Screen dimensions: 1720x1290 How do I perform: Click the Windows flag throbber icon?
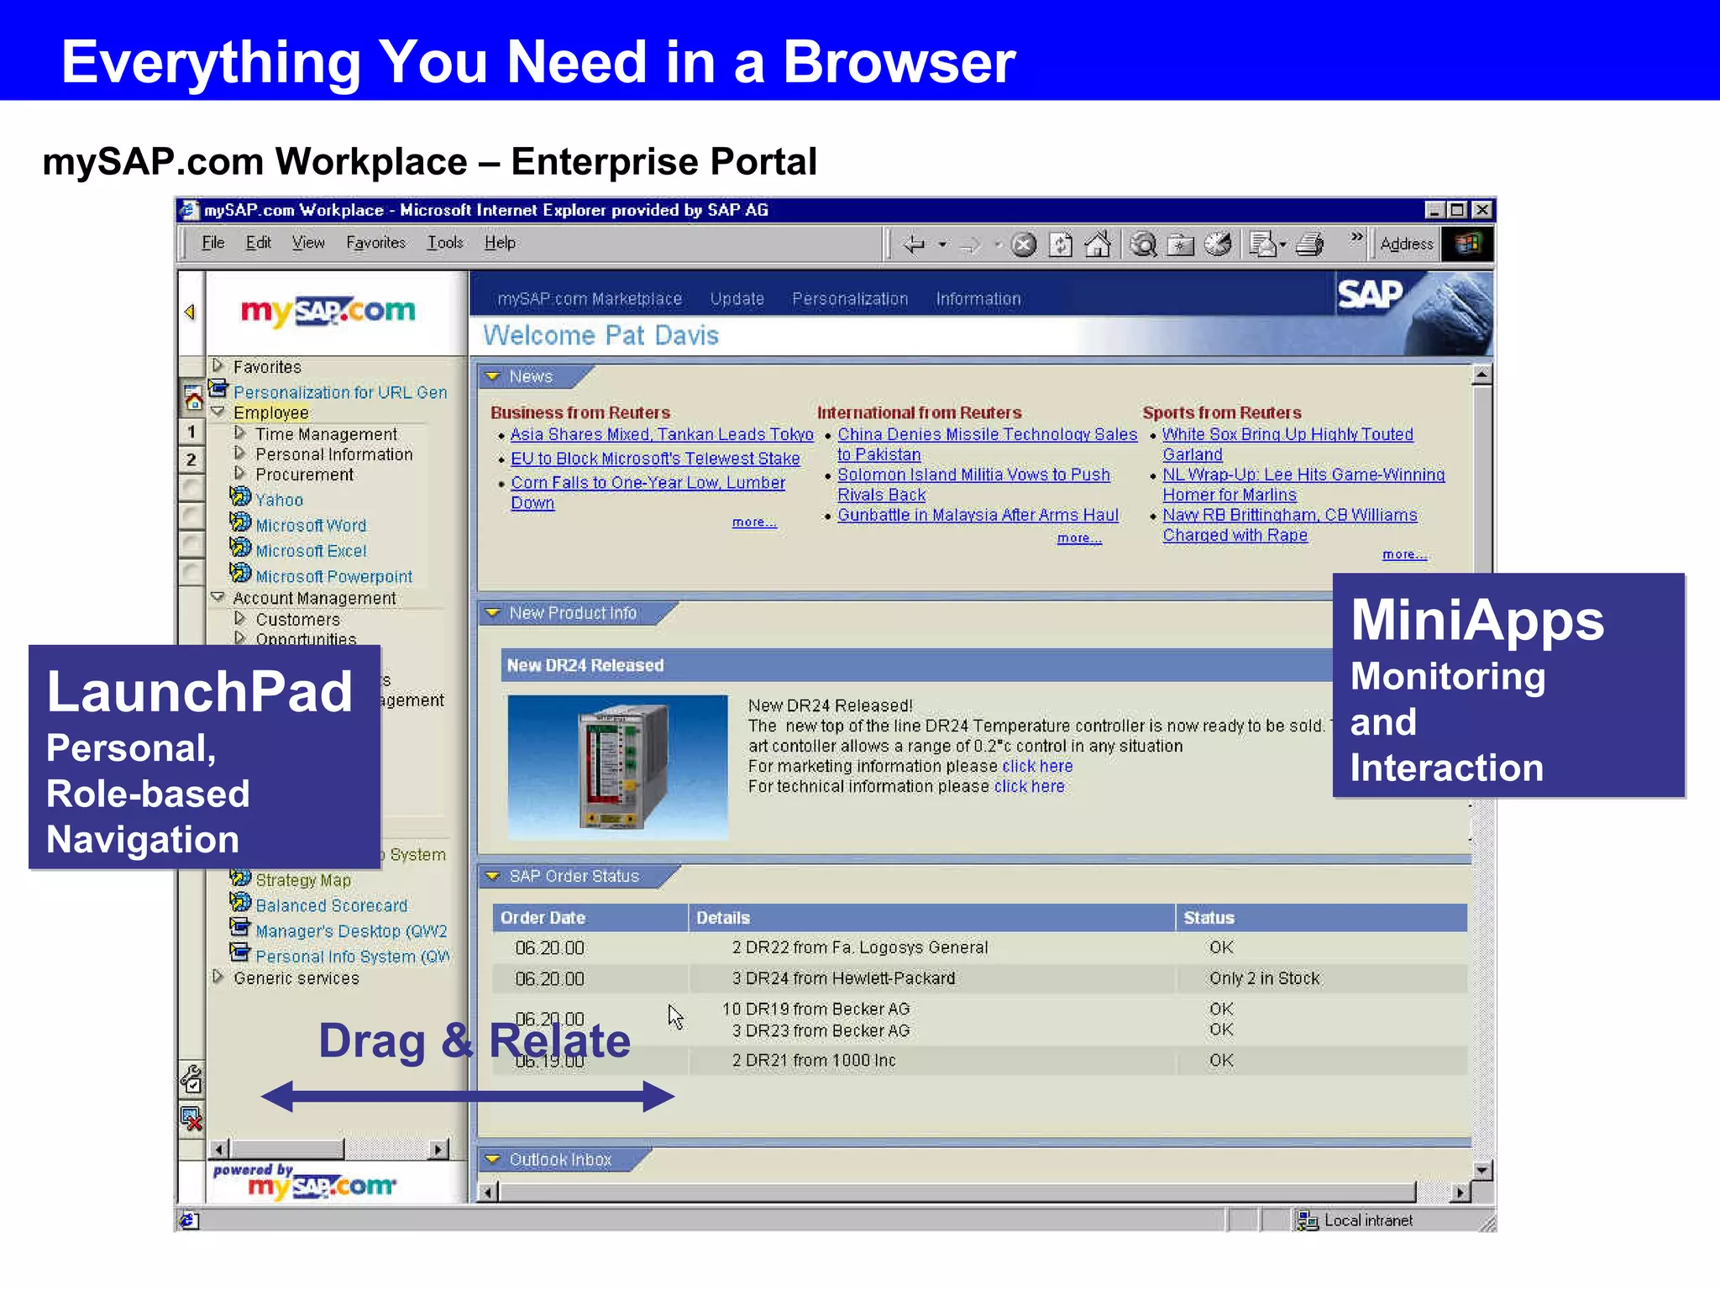1468,244
